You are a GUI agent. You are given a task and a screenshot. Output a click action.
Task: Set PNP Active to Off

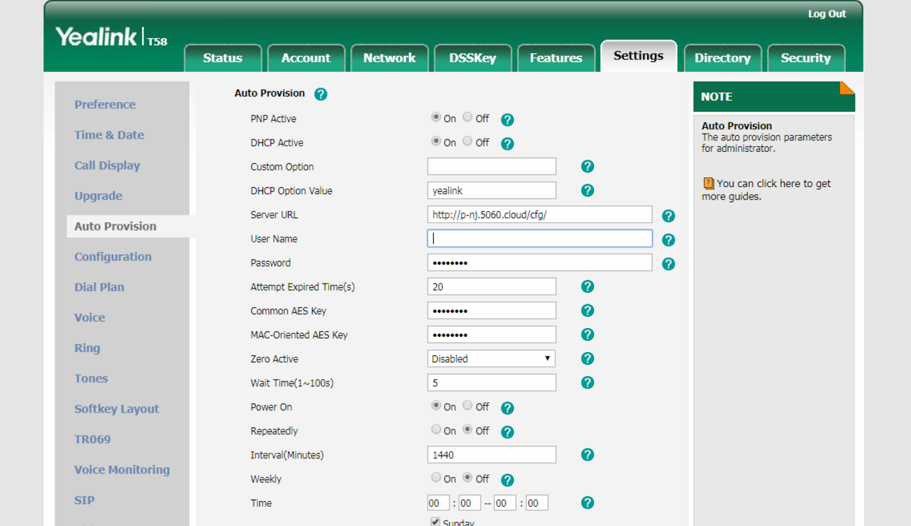pos(468,117)
